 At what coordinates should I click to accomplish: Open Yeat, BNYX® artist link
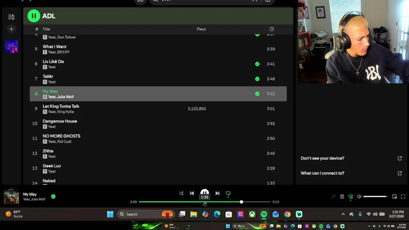pyautogui.click(x=58, y=52)
